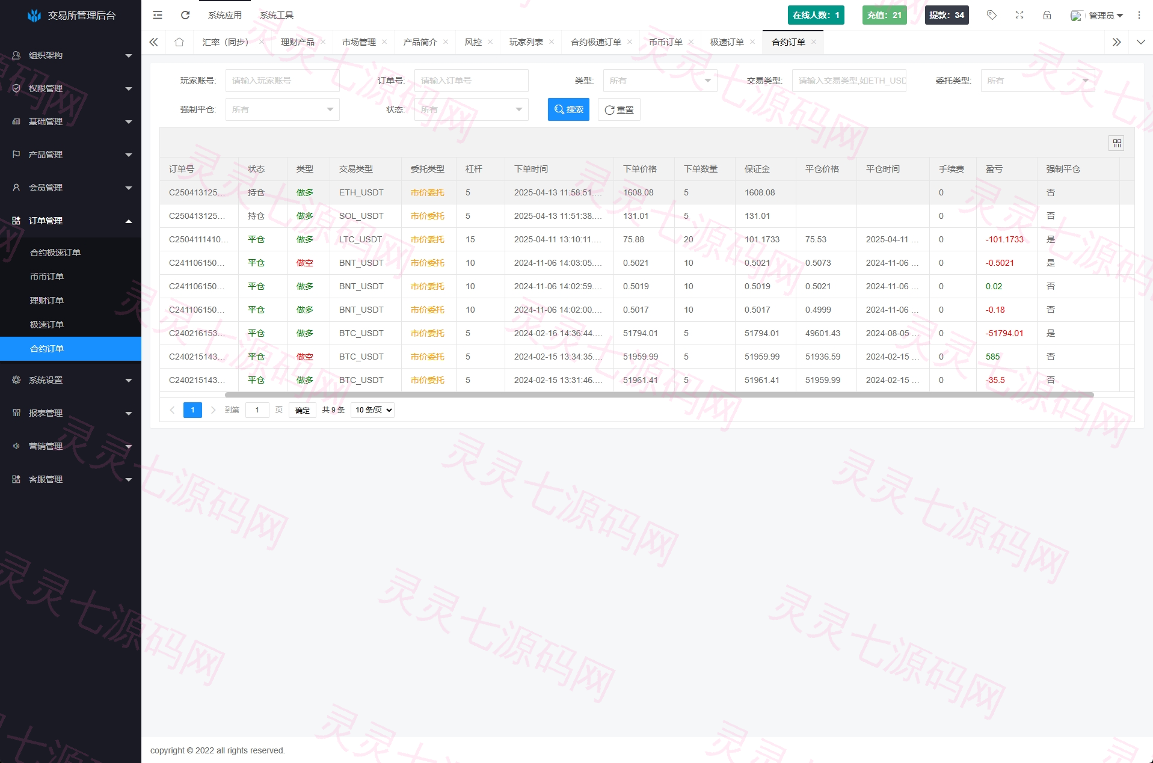Screen dimensions: 1153x763
Task: Open 理财订单 in the sidebar
Action: click(70, 301)
